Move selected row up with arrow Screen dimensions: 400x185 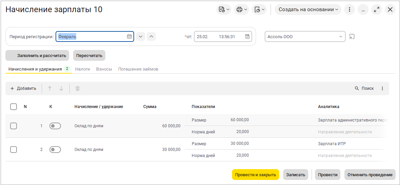(x=50, y=88)
